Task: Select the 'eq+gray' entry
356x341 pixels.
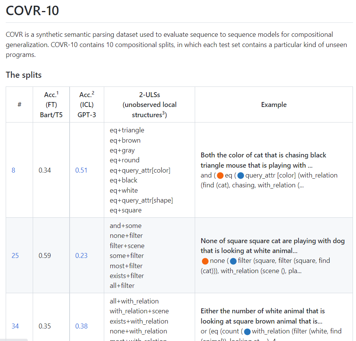Action: (122, 150)
